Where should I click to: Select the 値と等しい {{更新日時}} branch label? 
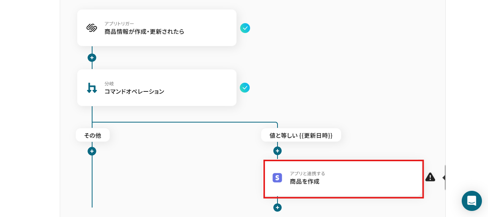[301, 135]
